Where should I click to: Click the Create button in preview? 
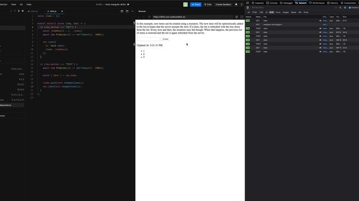(x=165, y=39)
